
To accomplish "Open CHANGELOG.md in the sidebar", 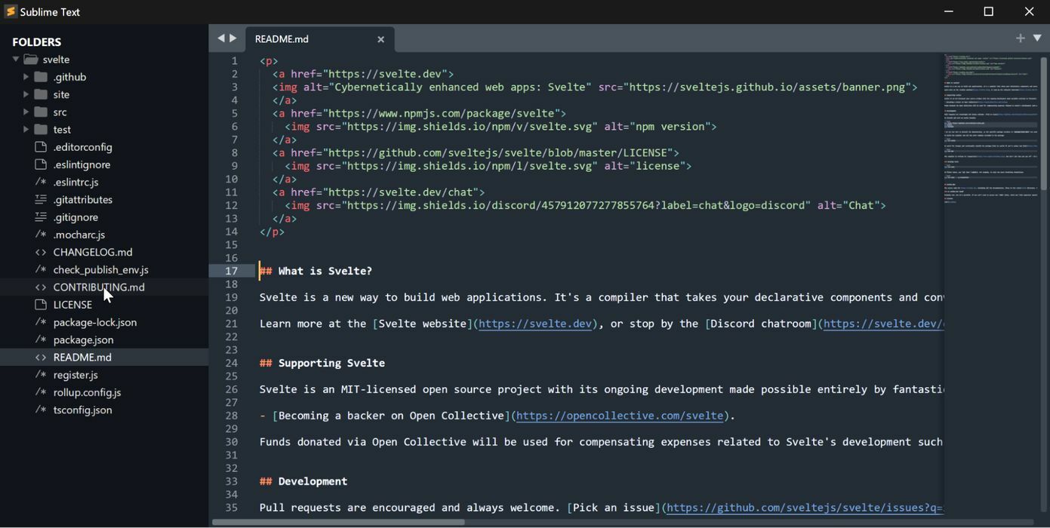I will 93,252.
